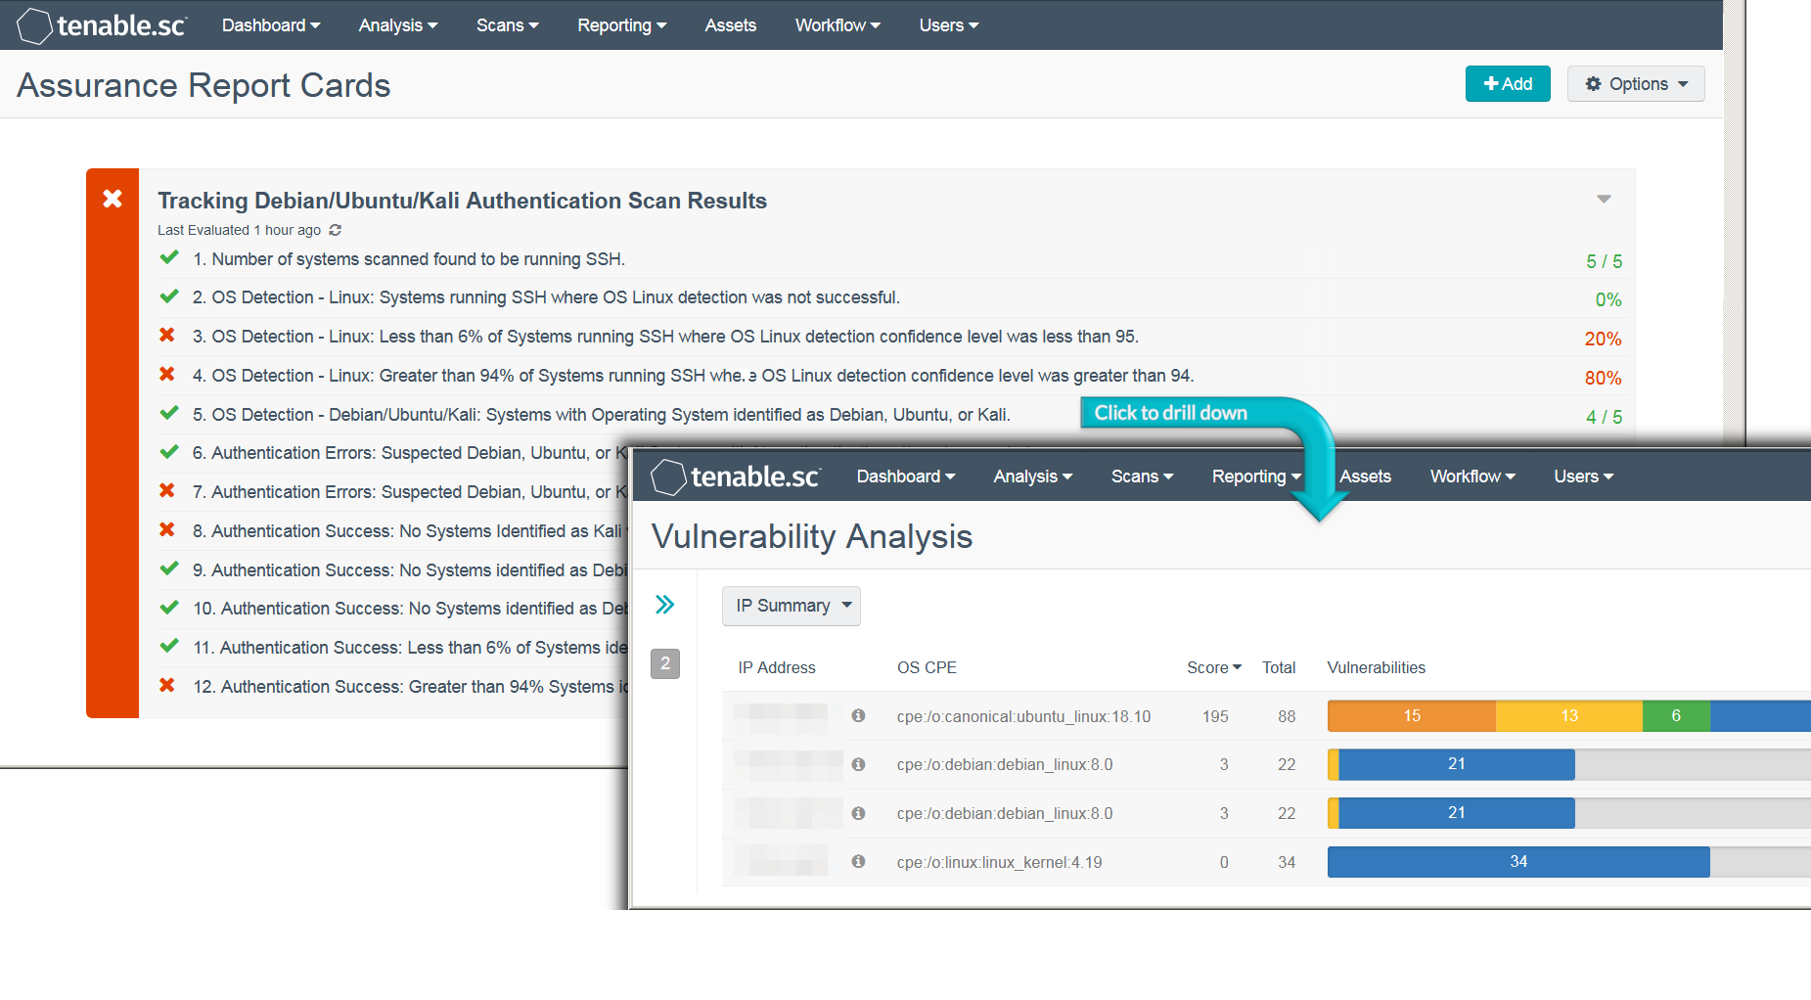
Task: Click the total 88 cell
Action: 1287,716
